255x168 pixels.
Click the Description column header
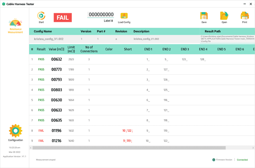coord(141,31)
